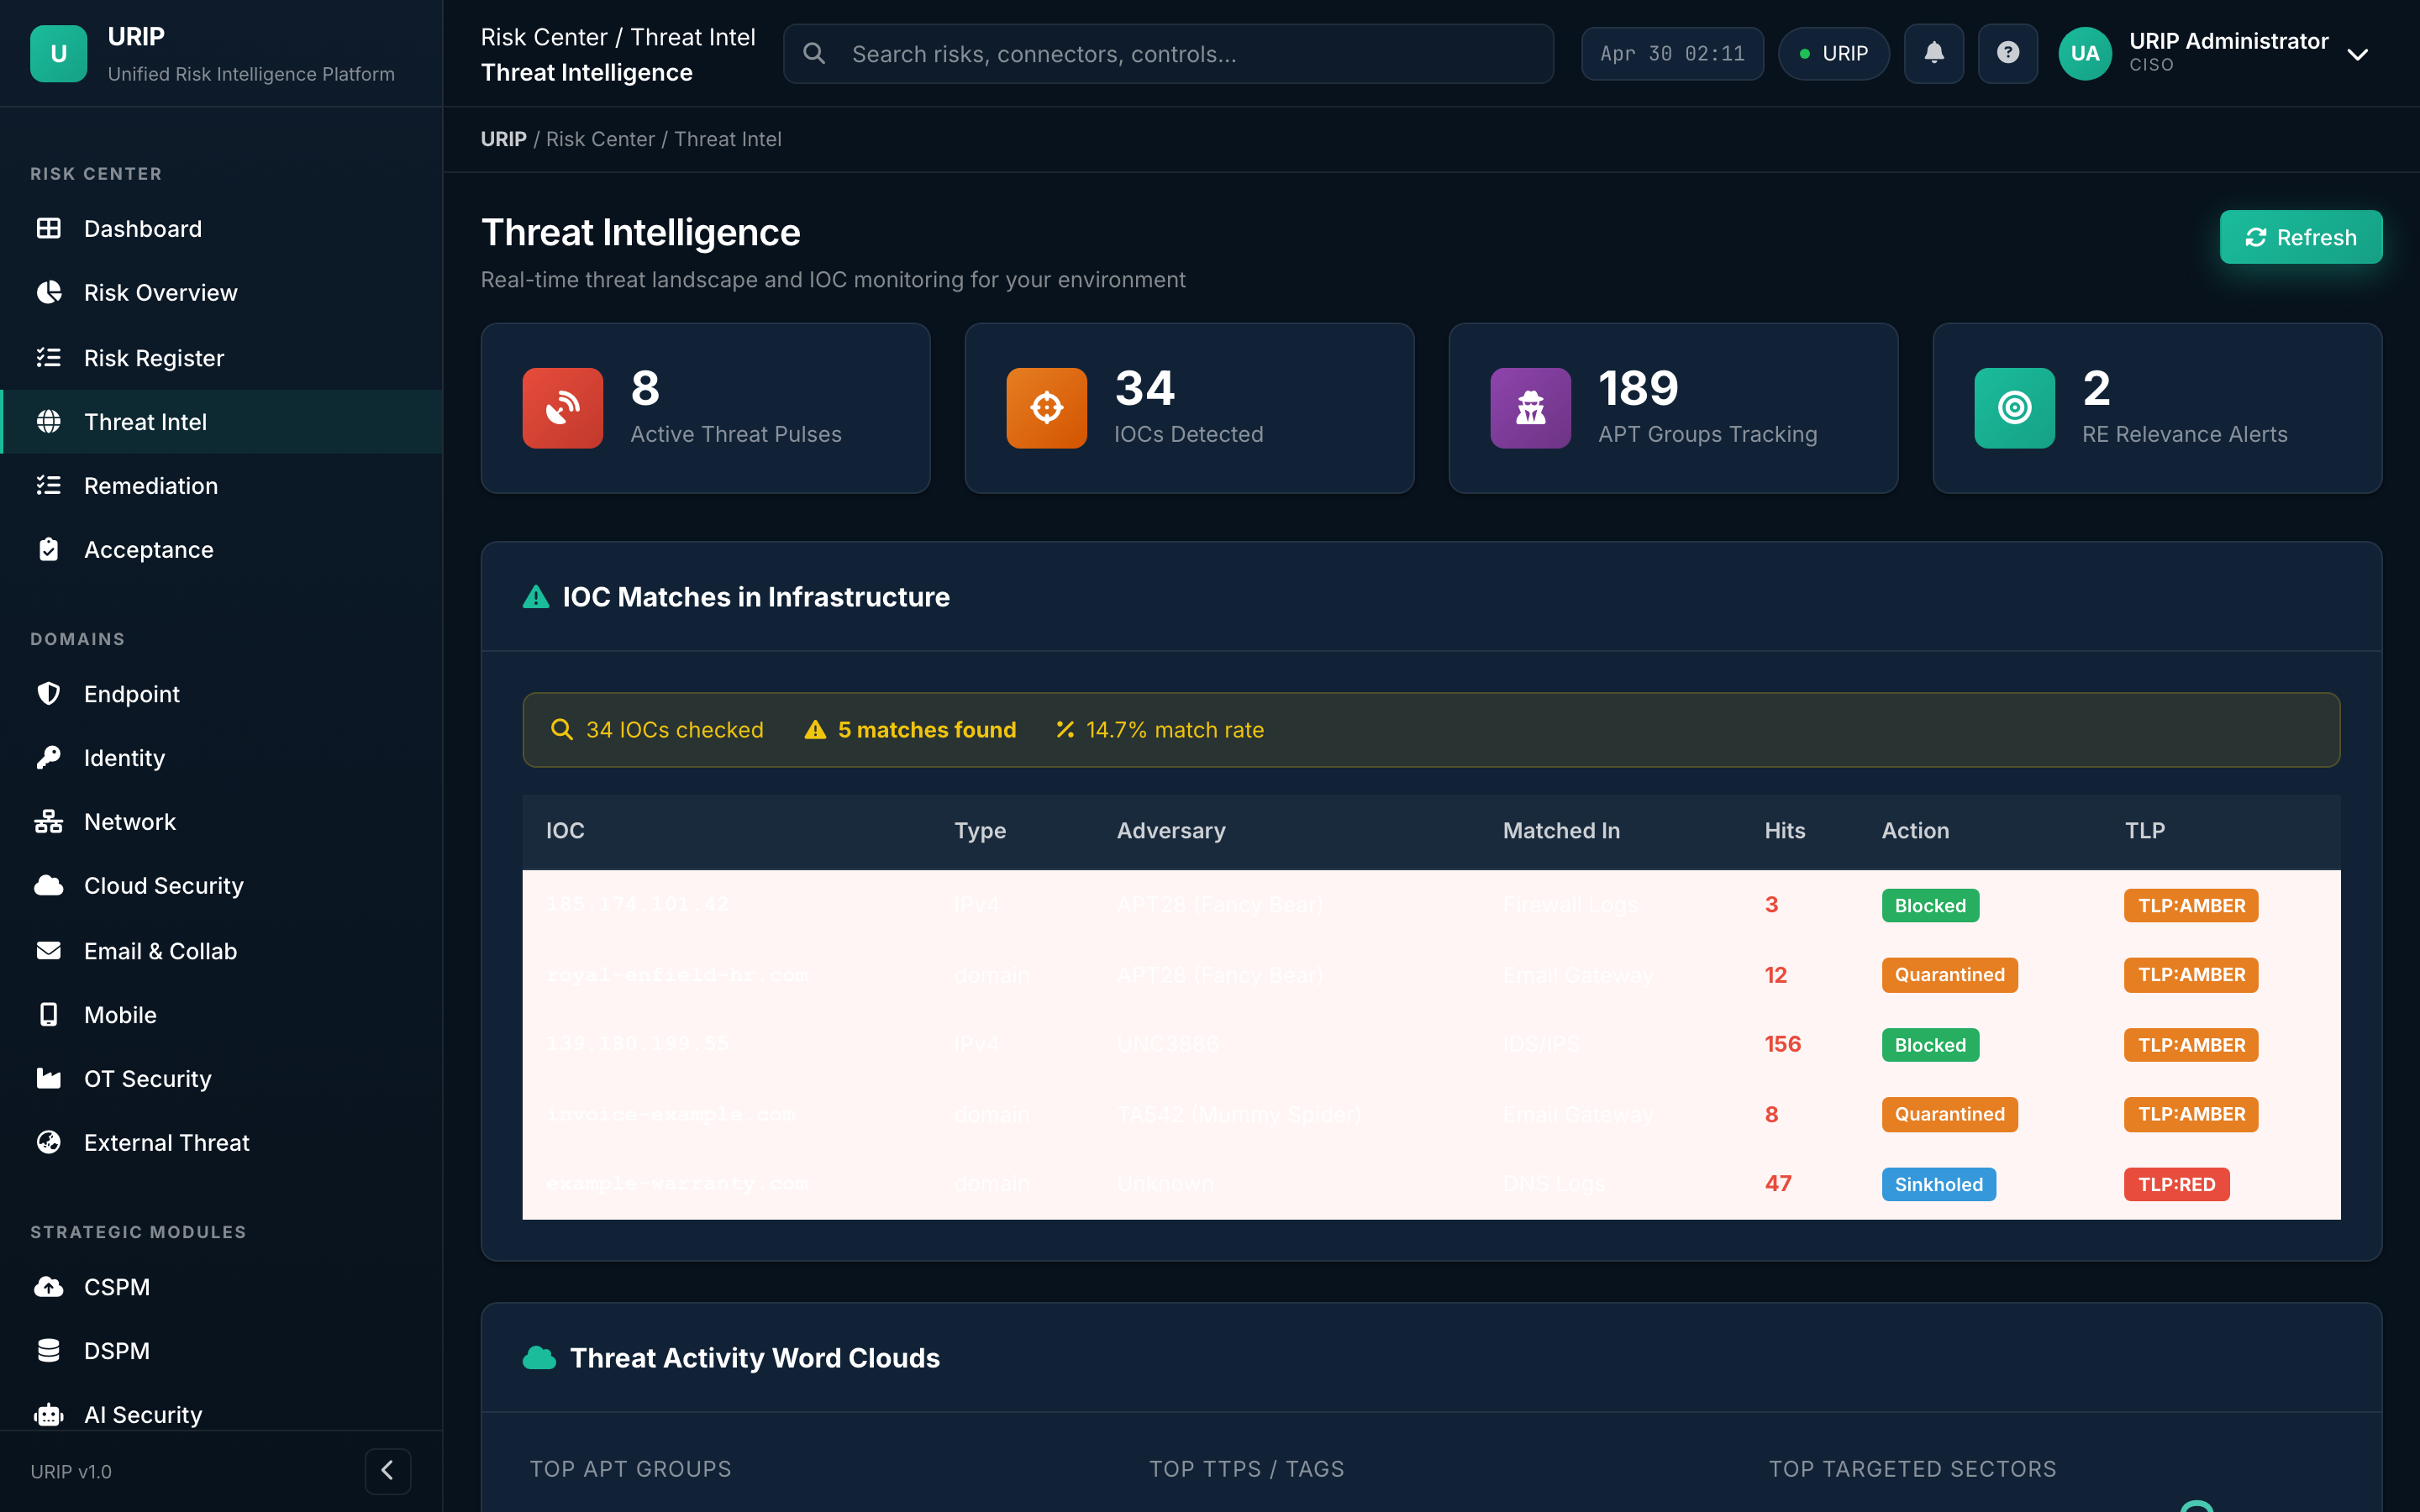Image resolution: width=2420 pixels, height=1512 pixels.
Task: Open the Risk Register section
Action: click(221, 357)
